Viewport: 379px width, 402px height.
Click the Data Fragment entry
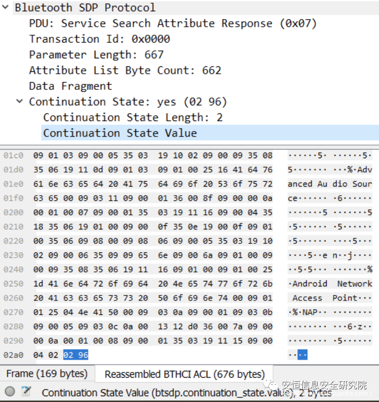pos(70,86)
